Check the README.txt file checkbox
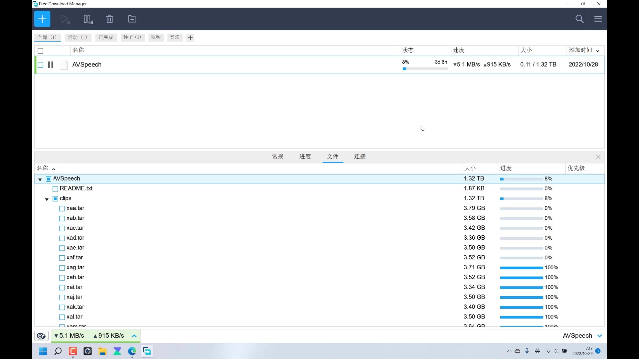The width and height of the screenshot is (639, 359). (55, 189)
